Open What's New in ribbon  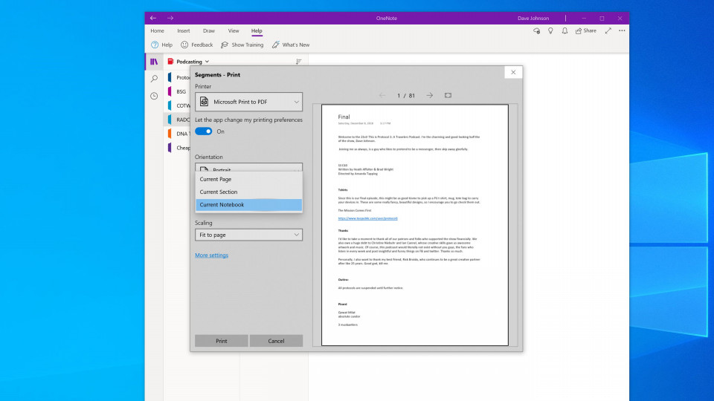point(291,45)
